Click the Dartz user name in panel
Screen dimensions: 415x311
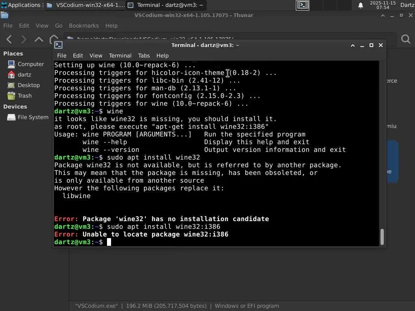[x=407, y=5]
